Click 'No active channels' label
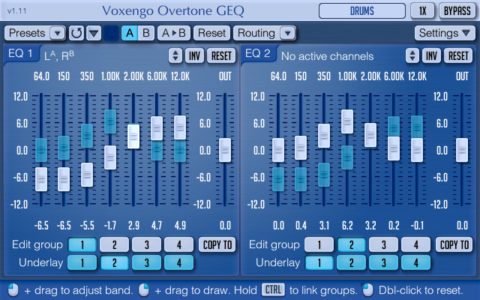This screenshot has width=480, height=300. (327, 56)
